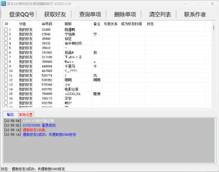Click the 删除单项 button
Image resolution: width=219 pixels, height=172 pixels.
(x=125, y=14)
